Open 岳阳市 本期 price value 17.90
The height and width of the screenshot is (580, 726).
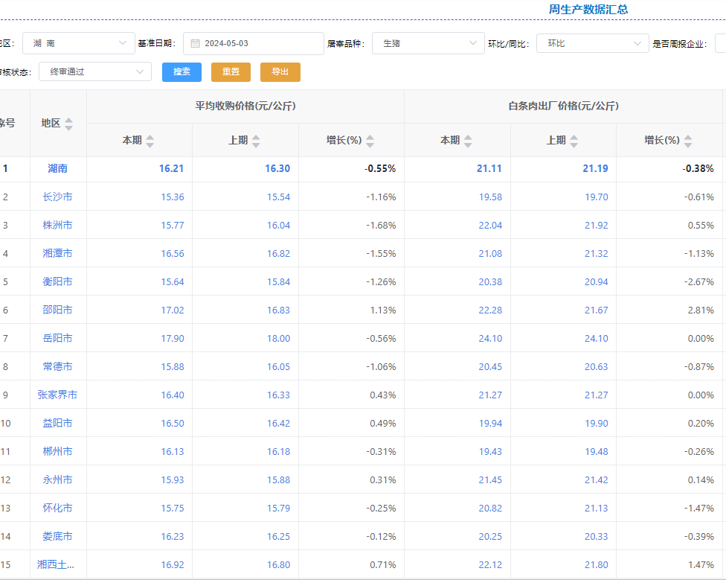[172, 339]
